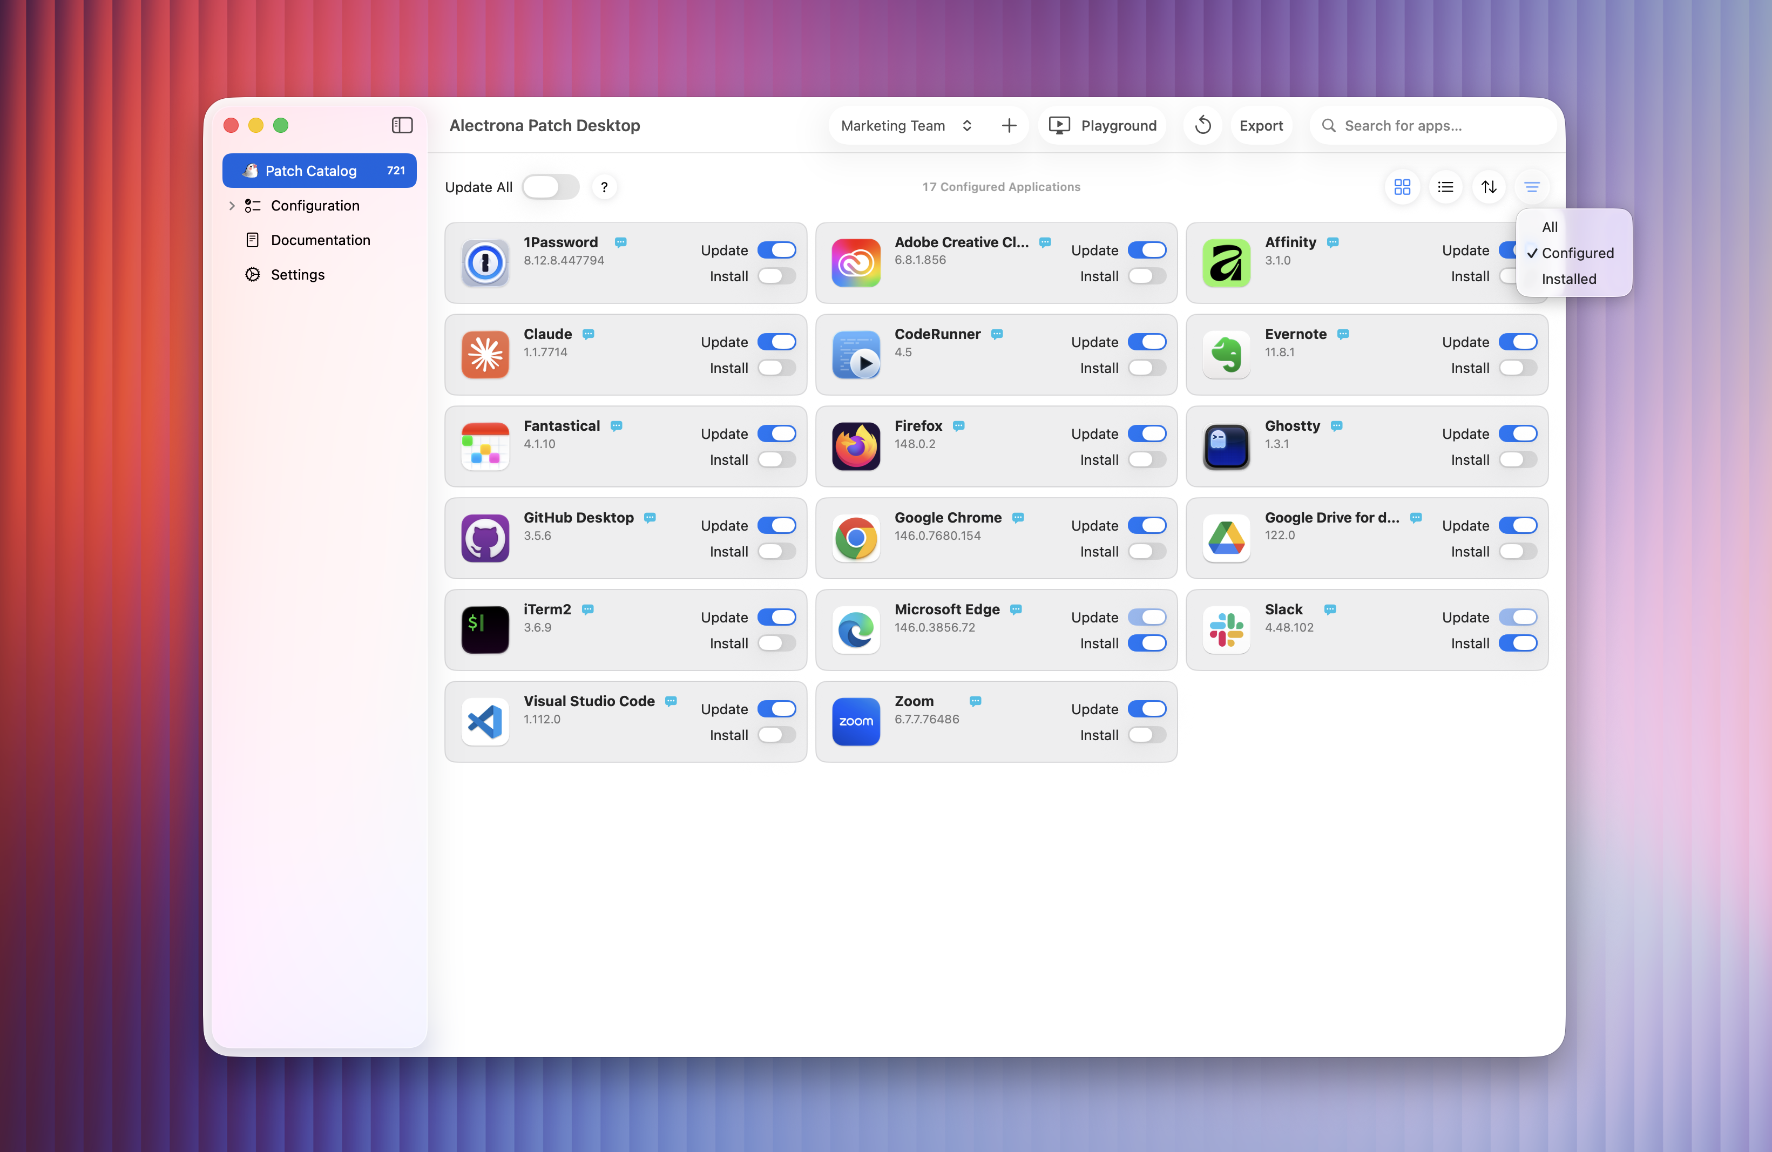Disable Update for Firefox

pyautogui.click(x=1147, y=433)
